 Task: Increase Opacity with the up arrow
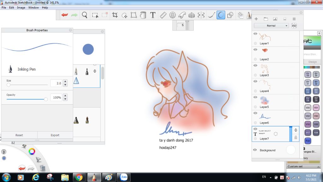point(65,95)
